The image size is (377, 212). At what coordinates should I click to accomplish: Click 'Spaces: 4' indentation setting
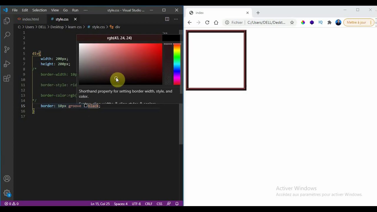click(121, 204)
